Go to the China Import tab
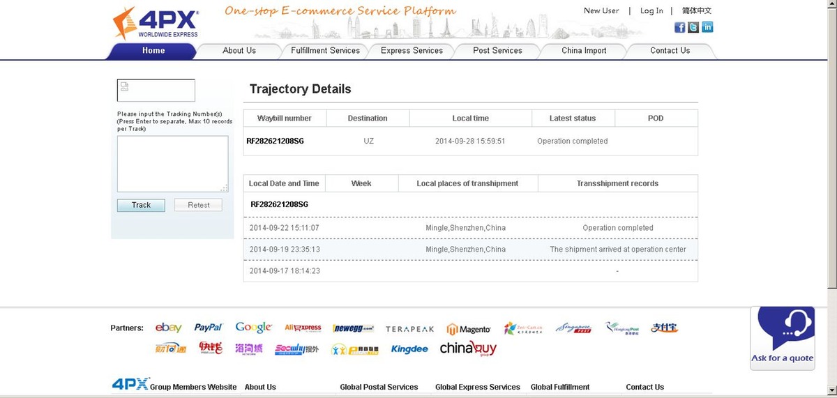The height and width of the screenshot is (398, 837). point(584,51)
